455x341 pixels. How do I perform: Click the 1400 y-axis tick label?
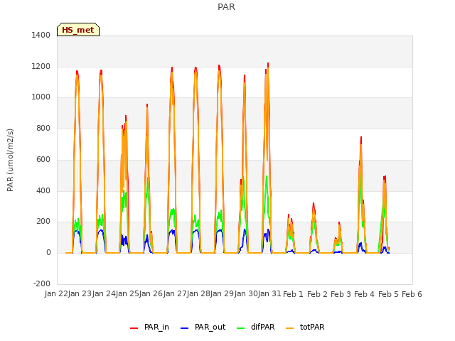tap(41, 35)
